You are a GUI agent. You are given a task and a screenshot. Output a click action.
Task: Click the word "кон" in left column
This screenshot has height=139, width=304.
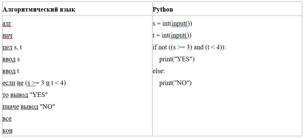click(7, 131)
